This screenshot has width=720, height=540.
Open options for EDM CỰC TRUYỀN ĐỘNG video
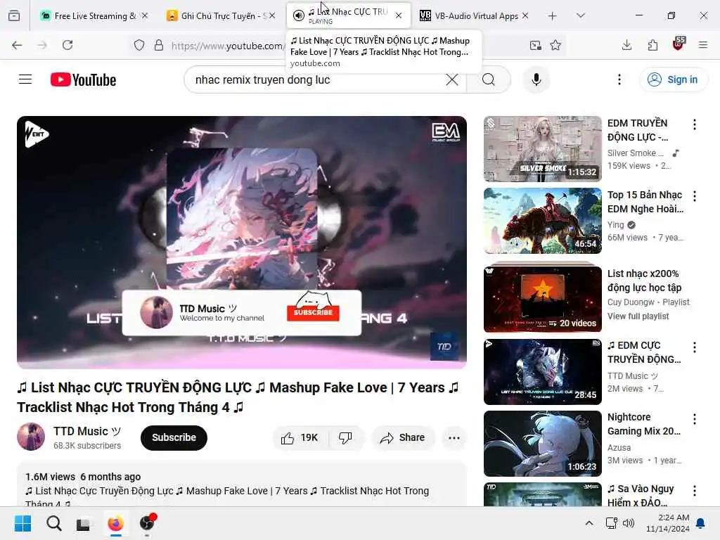694,347
